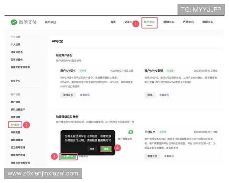This screenshot has height=183, width=229.
Task: Click 已申请 badge next to 商户API证书
Action: pyautogui.click(x=83, y=71)
